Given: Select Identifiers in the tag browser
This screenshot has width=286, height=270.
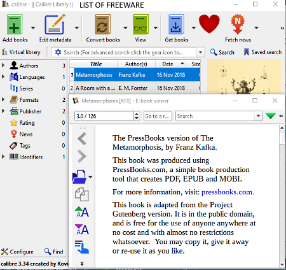Looking at the screenshot, I should 31,157.
